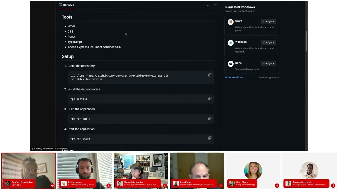Screen dimensions: 338x190
Task: Select Michael Scherotter's video tile
Action: pos(141,171)
